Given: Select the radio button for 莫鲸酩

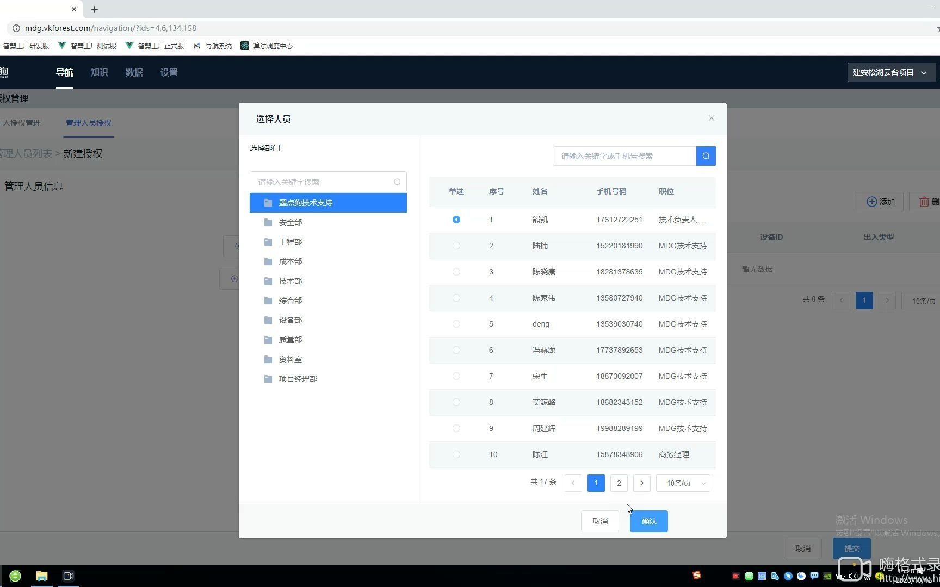Looking at the screenshot, I should point(456,402).
